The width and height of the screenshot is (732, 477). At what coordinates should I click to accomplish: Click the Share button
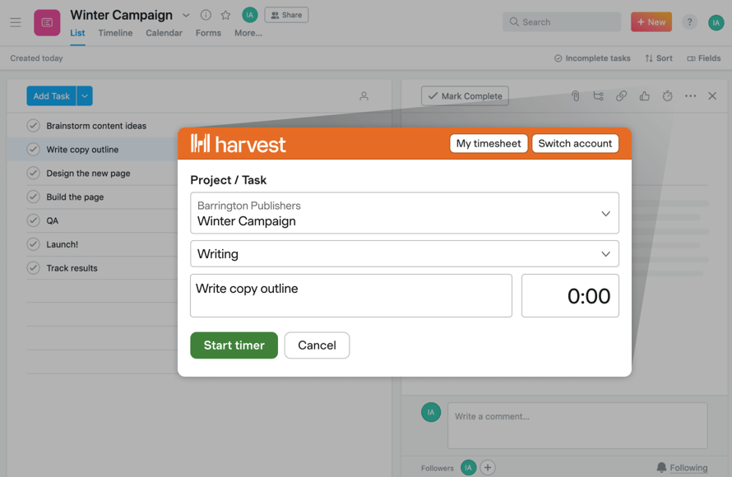pyautogui.click(x=287, y=15)
